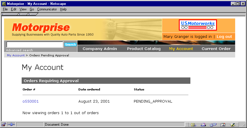Select the 'August 23, 2001' date cell
This screenshot has height=128, width=247.
pyautogui.click(x=94, y=101)
